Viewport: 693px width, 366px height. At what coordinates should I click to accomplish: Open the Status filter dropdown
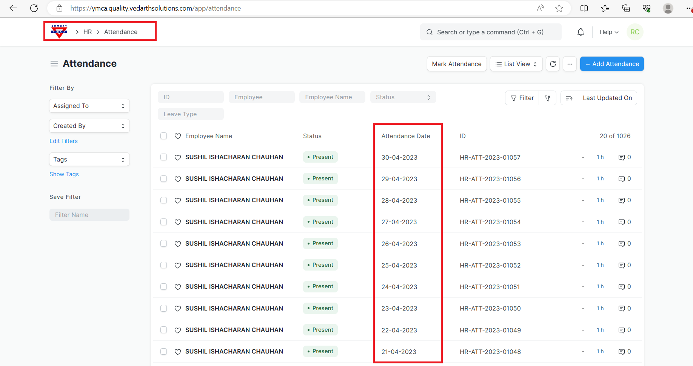[403, 97]
